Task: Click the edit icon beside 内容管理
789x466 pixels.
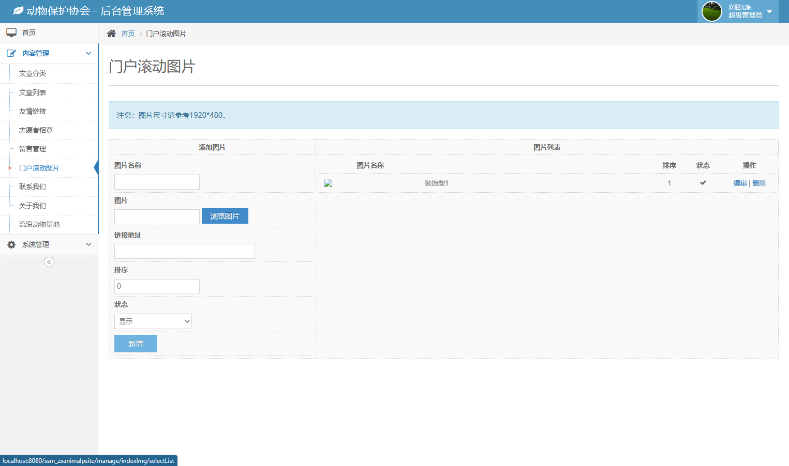Action: [x=11, y=53]
